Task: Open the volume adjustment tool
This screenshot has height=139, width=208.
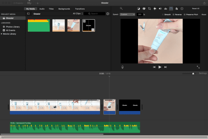Action: click(x=160, y=9)
